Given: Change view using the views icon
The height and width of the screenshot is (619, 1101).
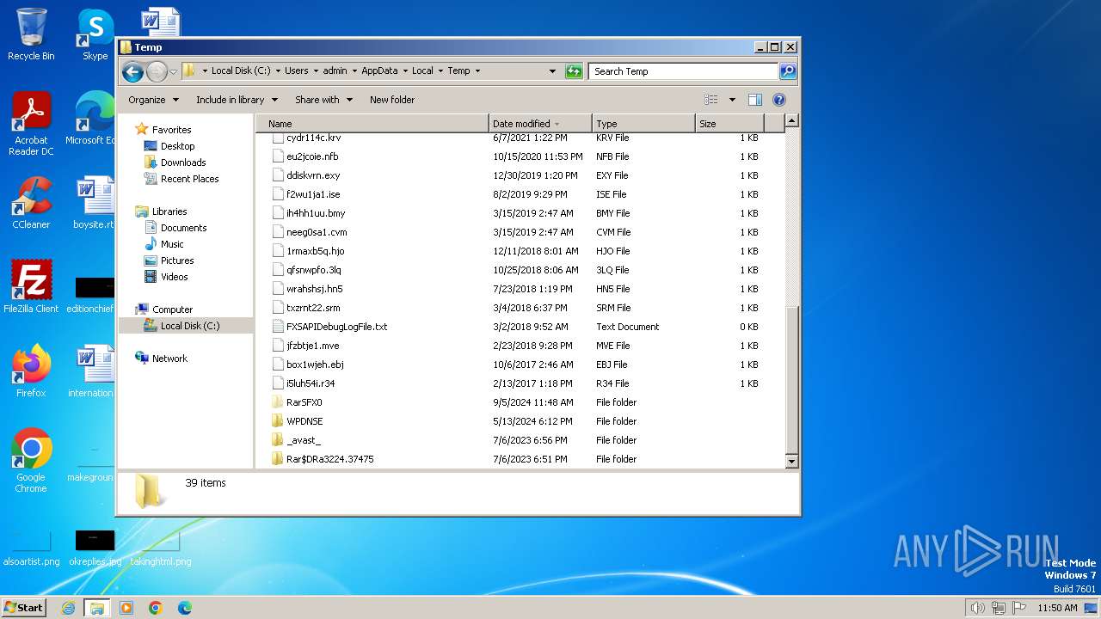Looking at the screenshot, I should (711, 100).
